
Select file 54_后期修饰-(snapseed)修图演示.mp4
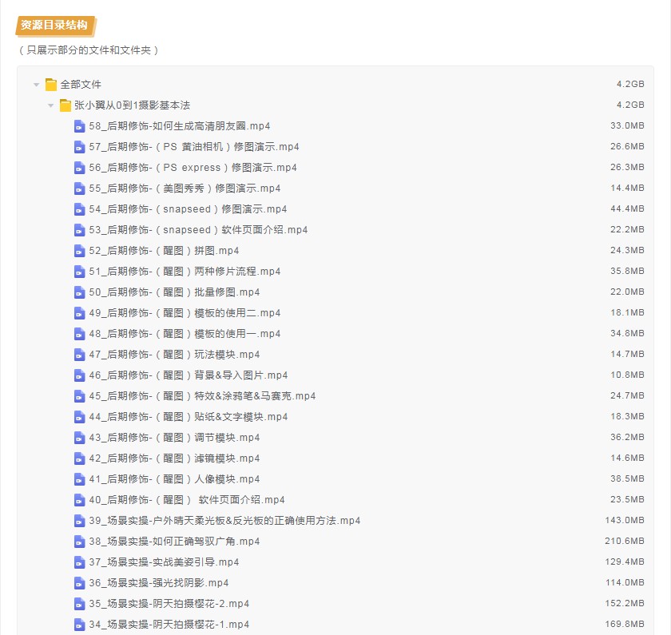pyautogui.click(x=188, y=209)
